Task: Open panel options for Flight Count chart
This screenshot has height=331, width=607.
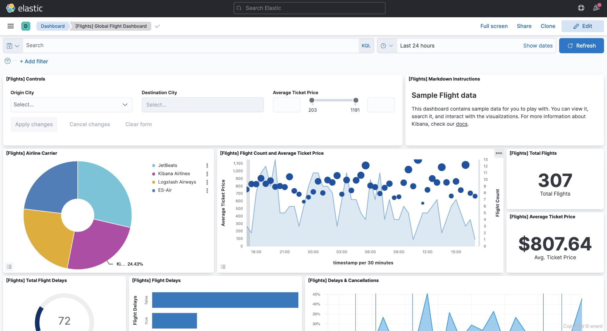Action: coord(499,153)
